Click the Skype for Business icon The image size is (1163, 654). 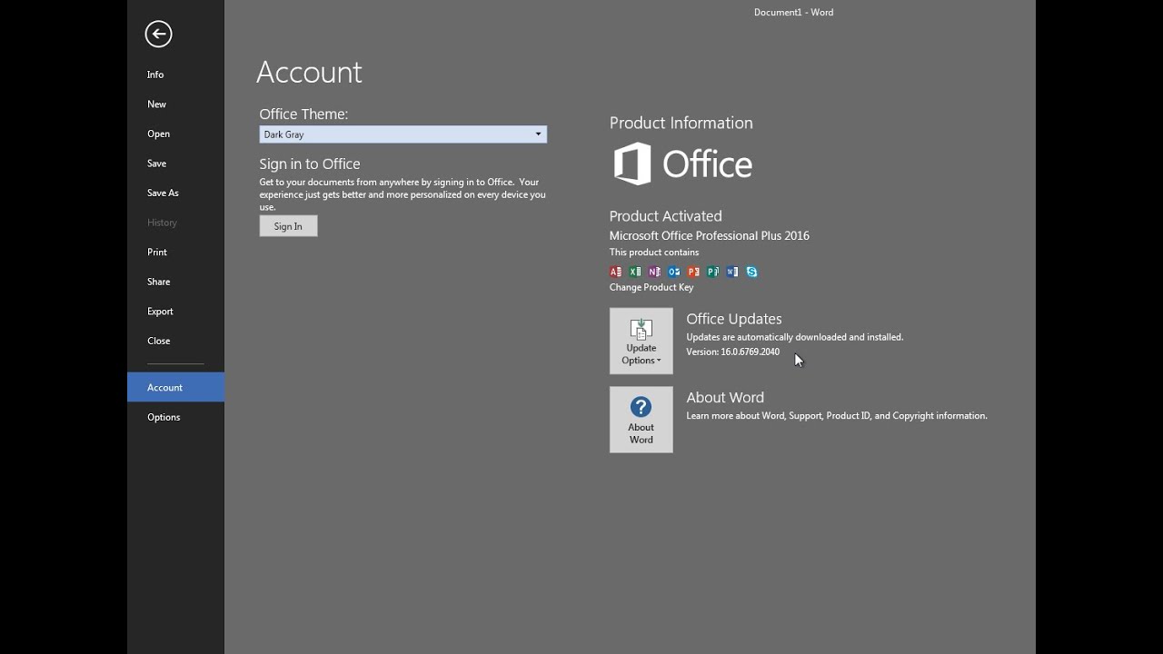pyautogui.click(x=752, y=272)
